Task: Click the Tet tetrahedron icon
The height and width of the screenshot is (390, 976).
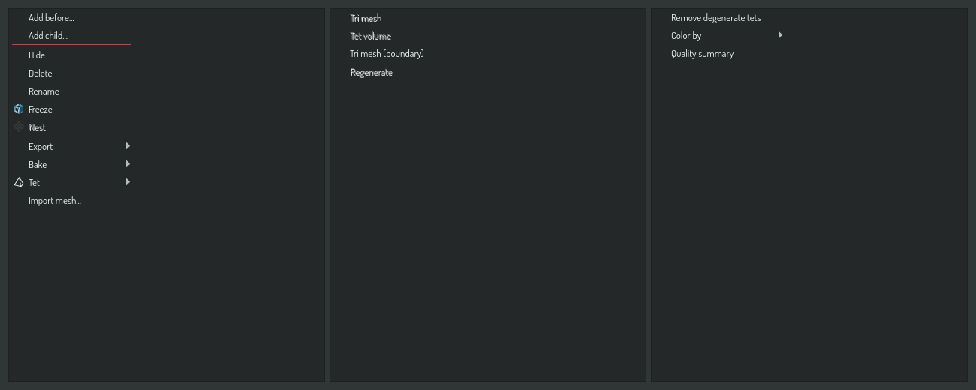Action: pyautogui.click(x=19, y=182)
